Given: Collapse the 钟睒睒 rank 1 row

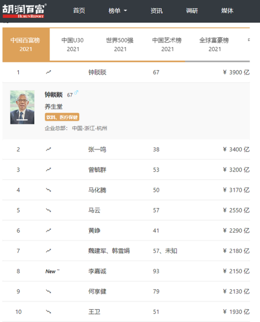Looking at the screenshot, I should (126, 72).
